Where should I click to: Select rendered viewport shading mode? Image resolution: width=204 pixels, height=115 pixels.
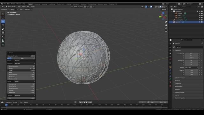164,7
